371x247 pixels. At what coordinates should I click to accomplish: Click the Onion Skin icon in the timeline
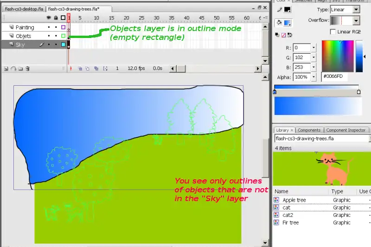[x=80, y=68]
